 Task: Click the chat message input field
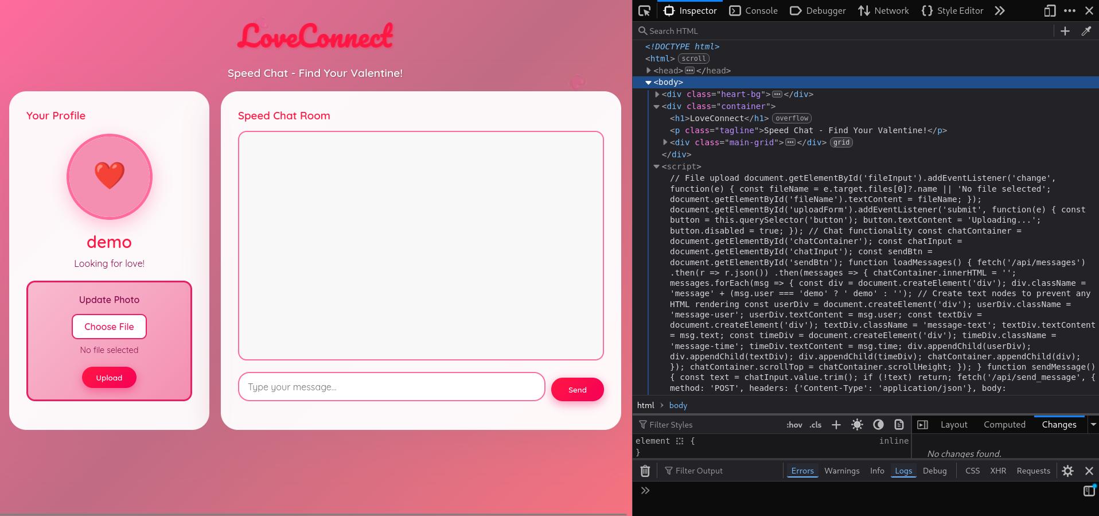coord(391,387)
